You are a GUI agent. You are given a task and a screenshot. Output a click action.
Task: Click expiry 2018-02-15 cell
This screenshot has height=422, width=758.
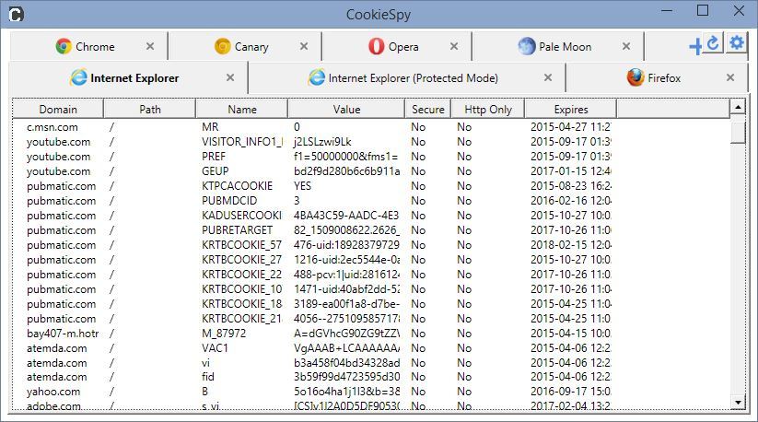(570, 244)
